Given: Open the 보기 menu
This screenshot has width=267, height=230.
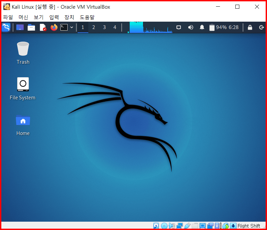Looking at the screenshot, I should 39,17.
